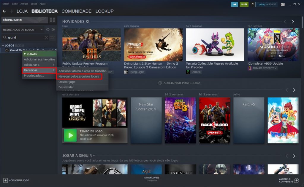This screenshot has width=304, height=187.
Task: Toggle sort by recent activity clock icon
Action: [x=48, y=30]
